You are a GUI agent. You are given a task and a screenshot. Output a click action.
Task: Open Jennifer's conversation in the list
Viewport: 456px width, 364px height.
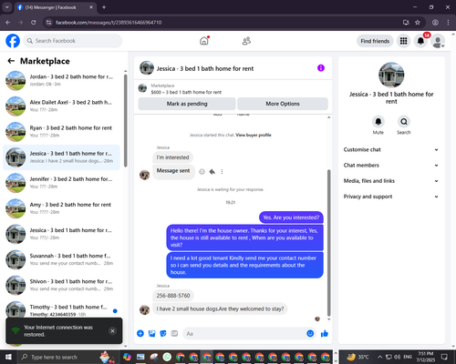coord(61,183)
